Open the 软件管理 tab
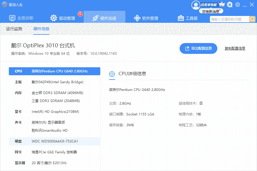Image resolution: width=257 pixels, height=171 pixels. coord(146,18)
